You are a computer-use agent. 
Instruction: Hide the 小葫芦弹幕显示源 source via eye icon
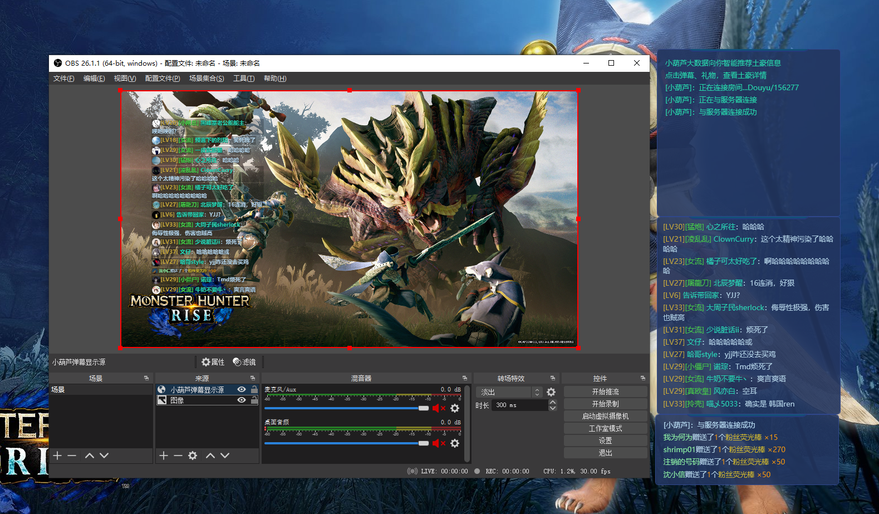pyautogui.click(x=242, y=390)
